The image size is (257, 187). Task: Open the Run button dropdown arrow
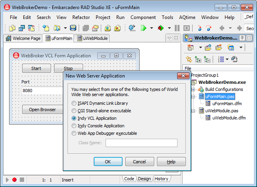(x=152, y=28)
